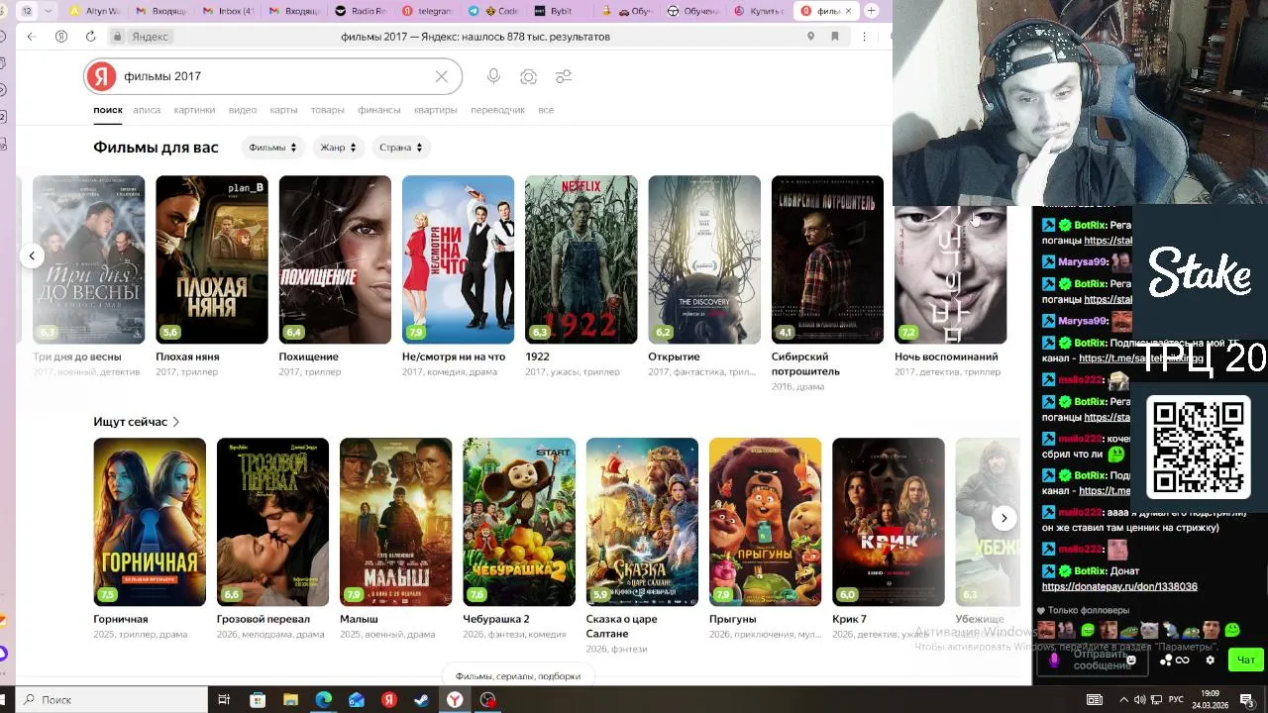Viewport: 1268px width, 713px height.
Task: Click the 'Прыгуны' movie poster
Action: pyautogui.click(x=765, y=522)
